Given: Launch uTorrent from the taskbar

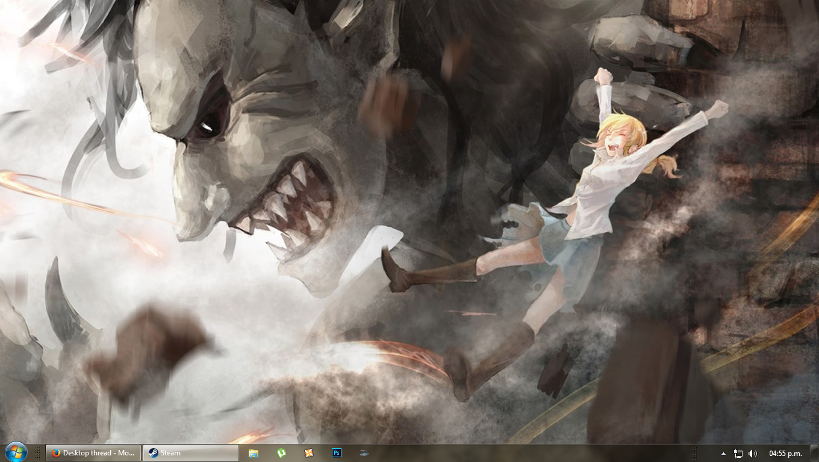Looking at the screenshot, I should [x=281, y=453].
